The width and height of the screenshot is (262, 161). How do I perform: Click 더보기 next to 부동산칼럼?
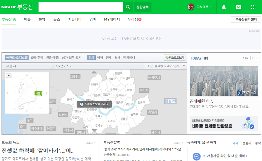[x=178, y=143]
